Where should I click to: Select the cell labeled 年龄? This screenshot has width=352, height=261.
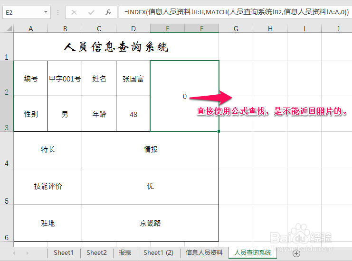[x=99, y=114]
